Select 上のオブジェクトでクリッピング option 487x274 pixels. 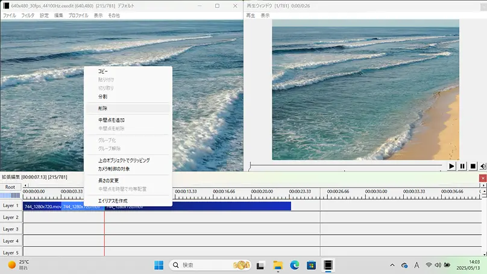[x=124, y=161]
